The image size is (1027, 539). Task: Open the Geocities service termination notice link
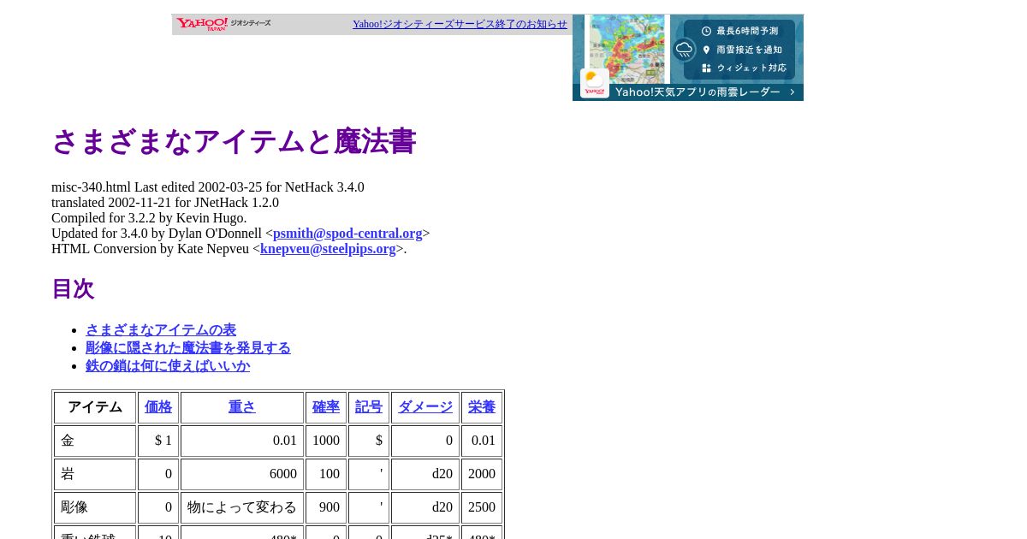pos(460,24)
